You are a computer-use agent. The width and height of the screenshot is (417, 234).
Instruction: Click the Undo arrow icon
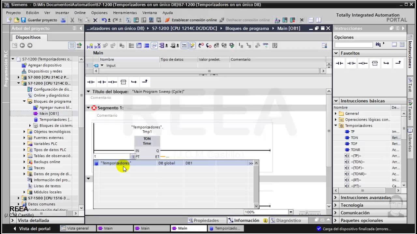point(104,20)
